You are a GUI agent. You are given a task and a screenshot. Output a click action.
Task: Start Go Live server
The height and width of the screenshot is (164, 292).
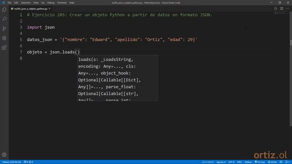click(260, 162)
